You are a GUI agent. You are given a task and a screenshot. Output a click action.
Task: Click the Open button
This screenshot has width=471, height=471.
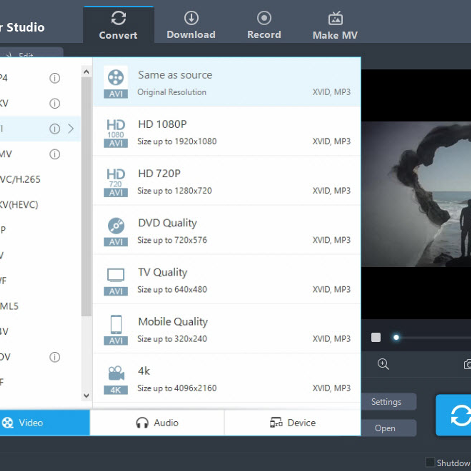click(385, 428)
